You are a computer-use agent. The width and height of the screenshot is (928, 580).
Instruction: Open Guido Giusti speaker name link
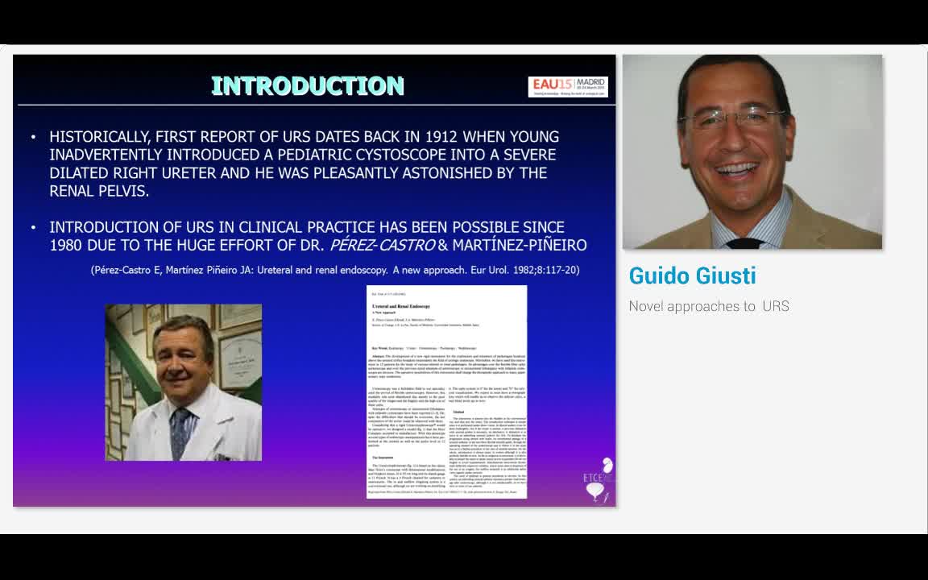(x=692, y=275)
